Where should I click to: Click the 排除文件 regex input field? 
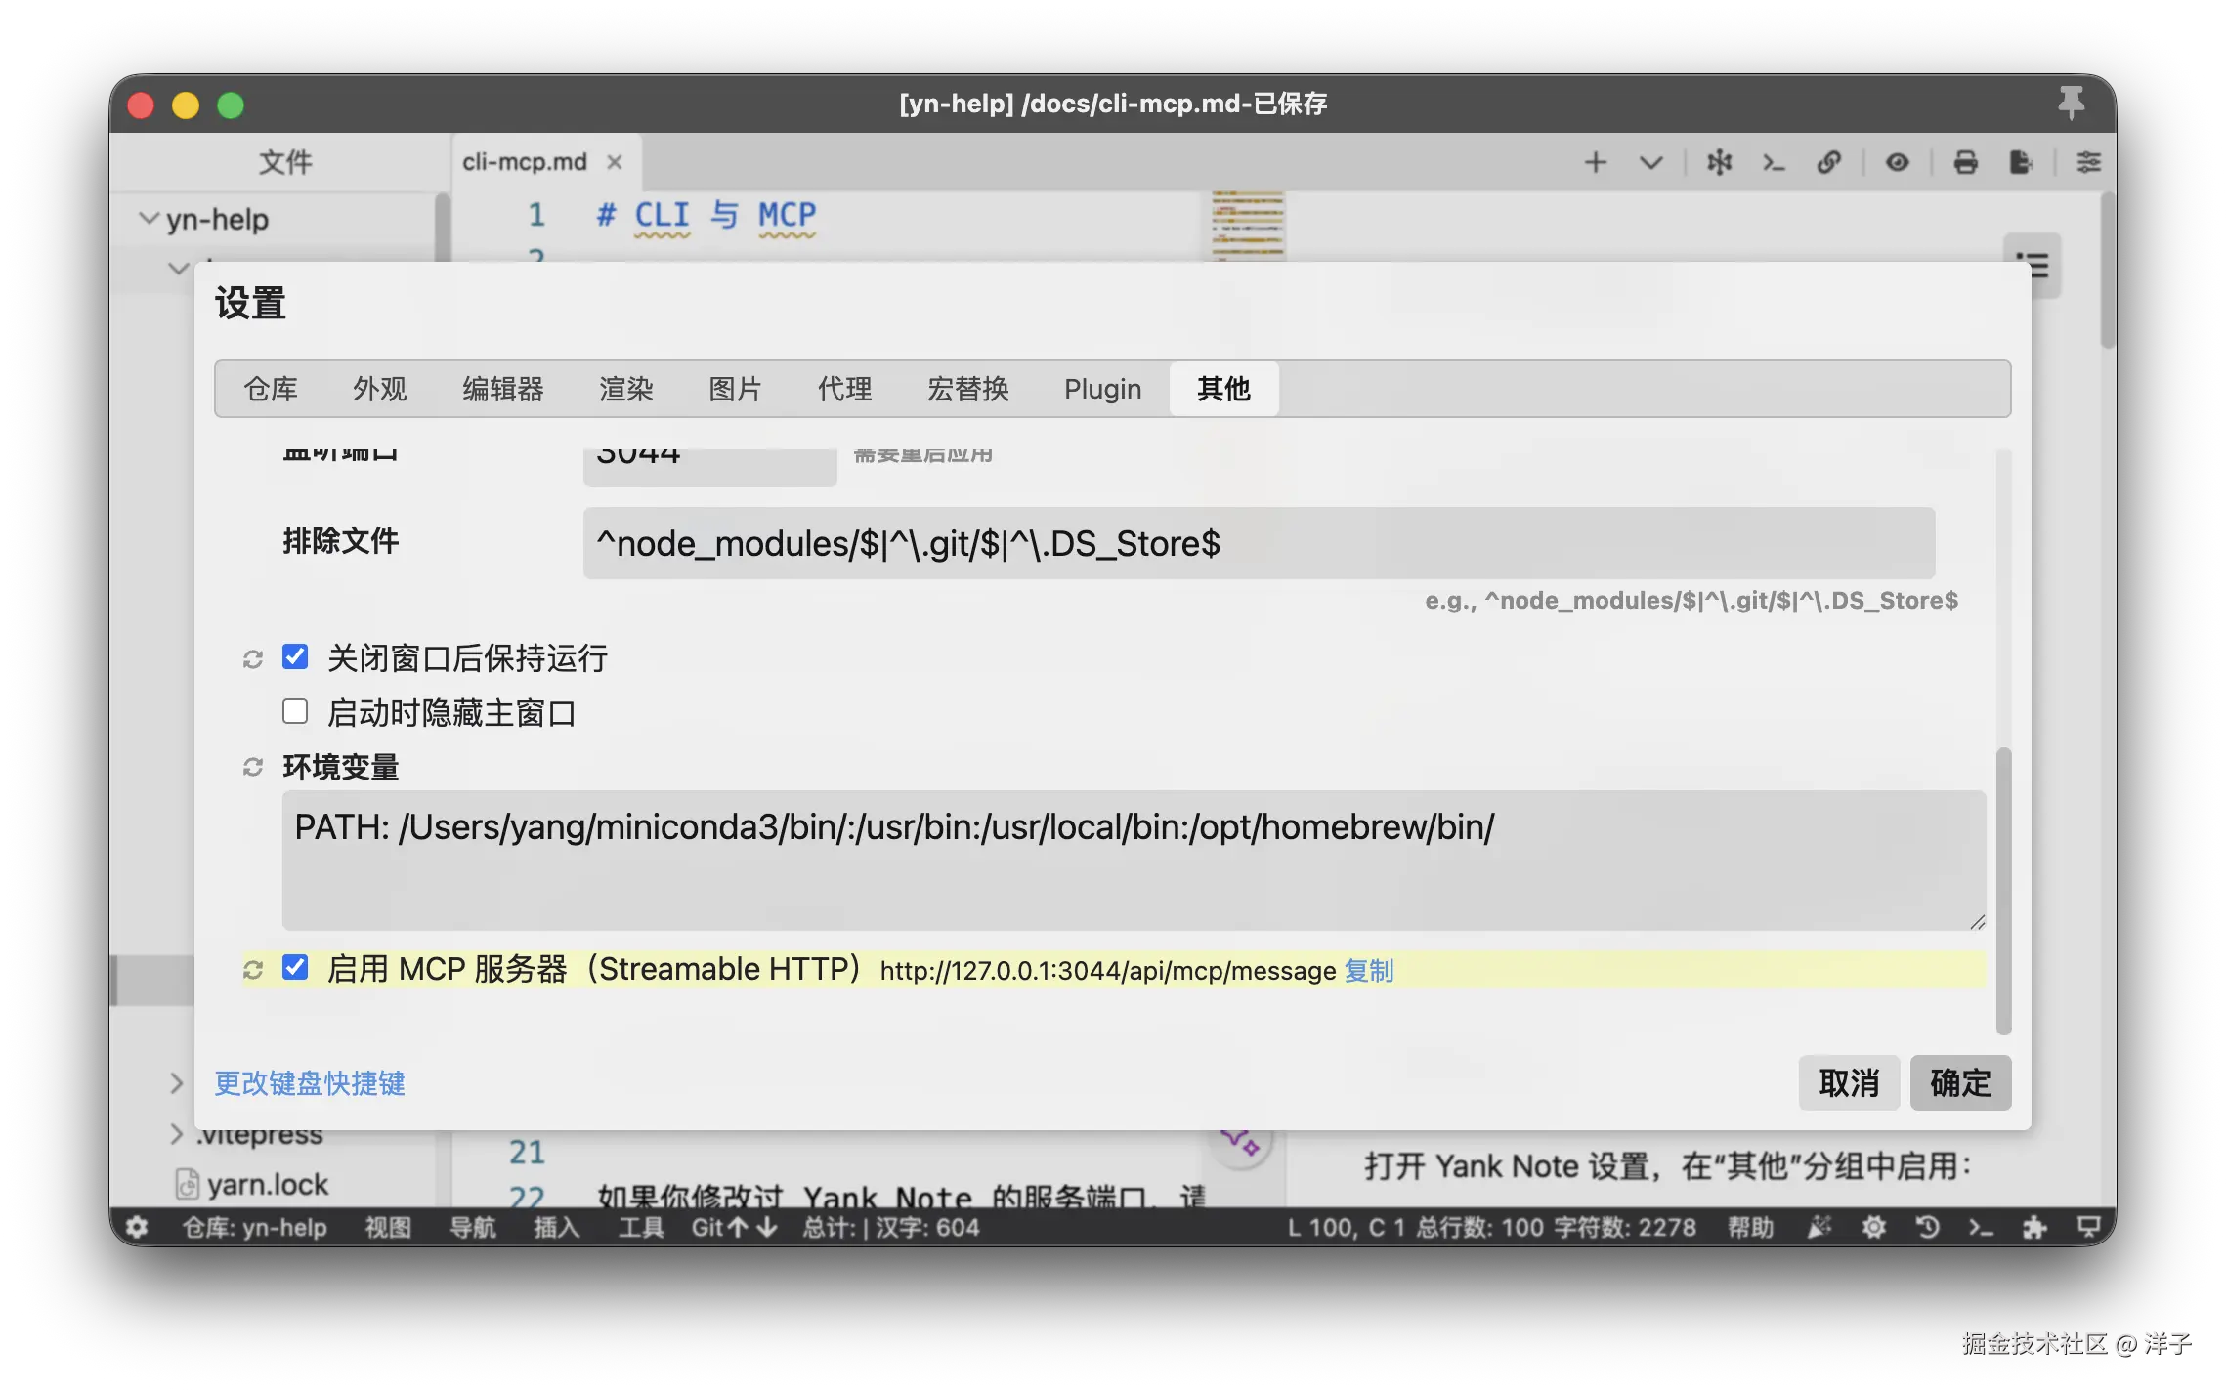click(x=1259, y=543)
